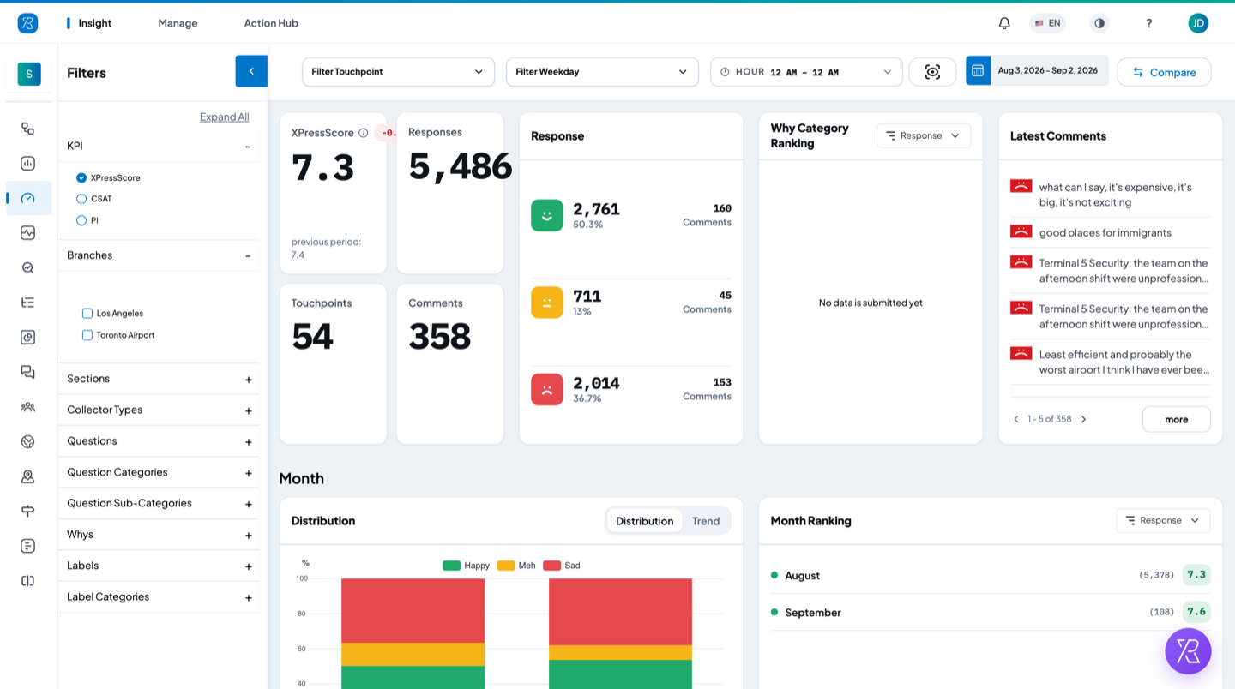This screenshot has height=689, width=1235.
Task: Open the help question mark icon
Action: point(1149,23)
